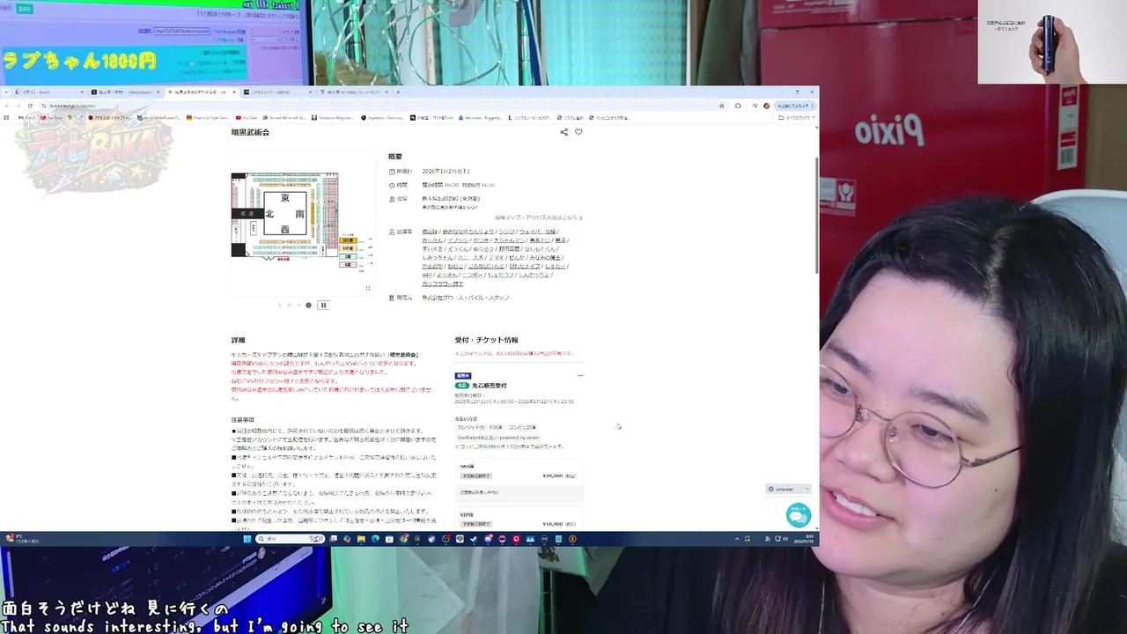Open the Language dropdown

click(787, 489)
